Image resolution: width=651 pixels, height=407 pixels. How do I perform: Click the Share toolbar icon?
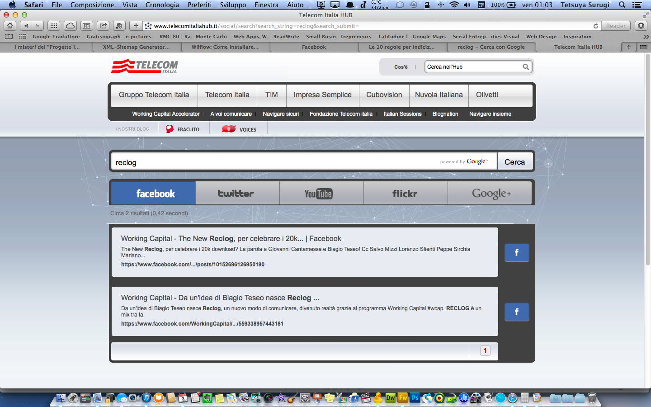pyautogui.click(x=104, y=26)
